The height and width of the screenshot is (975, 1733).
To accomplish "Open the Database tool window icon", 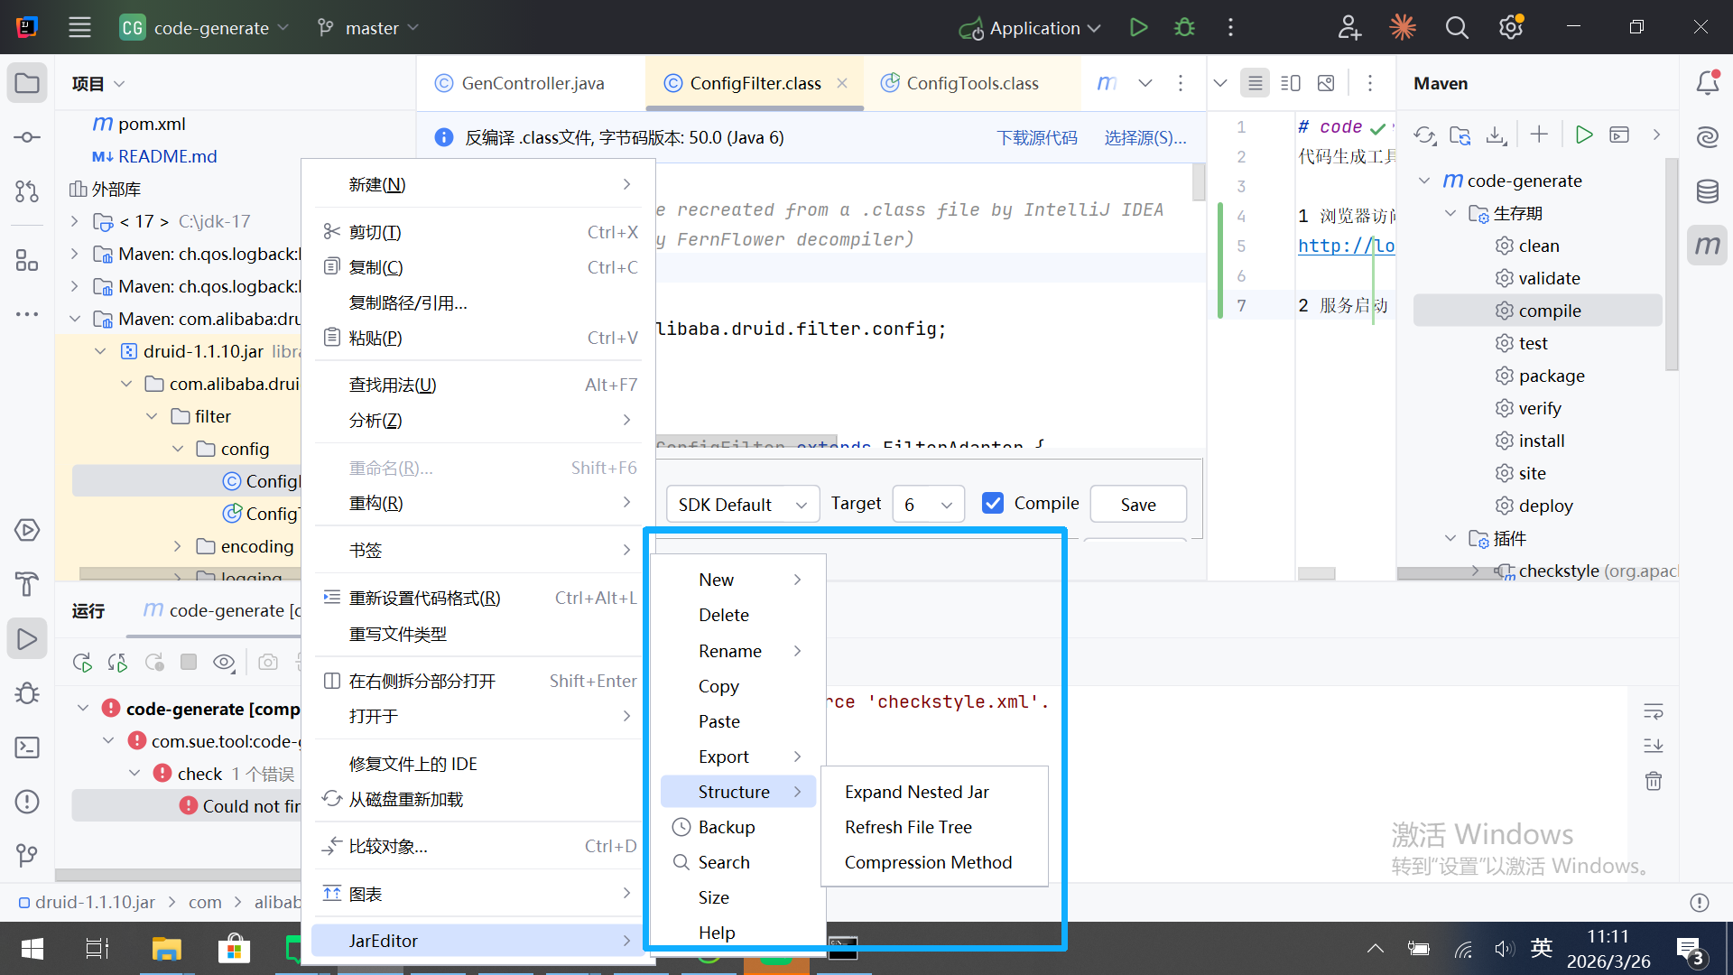I will [1707, 191].
